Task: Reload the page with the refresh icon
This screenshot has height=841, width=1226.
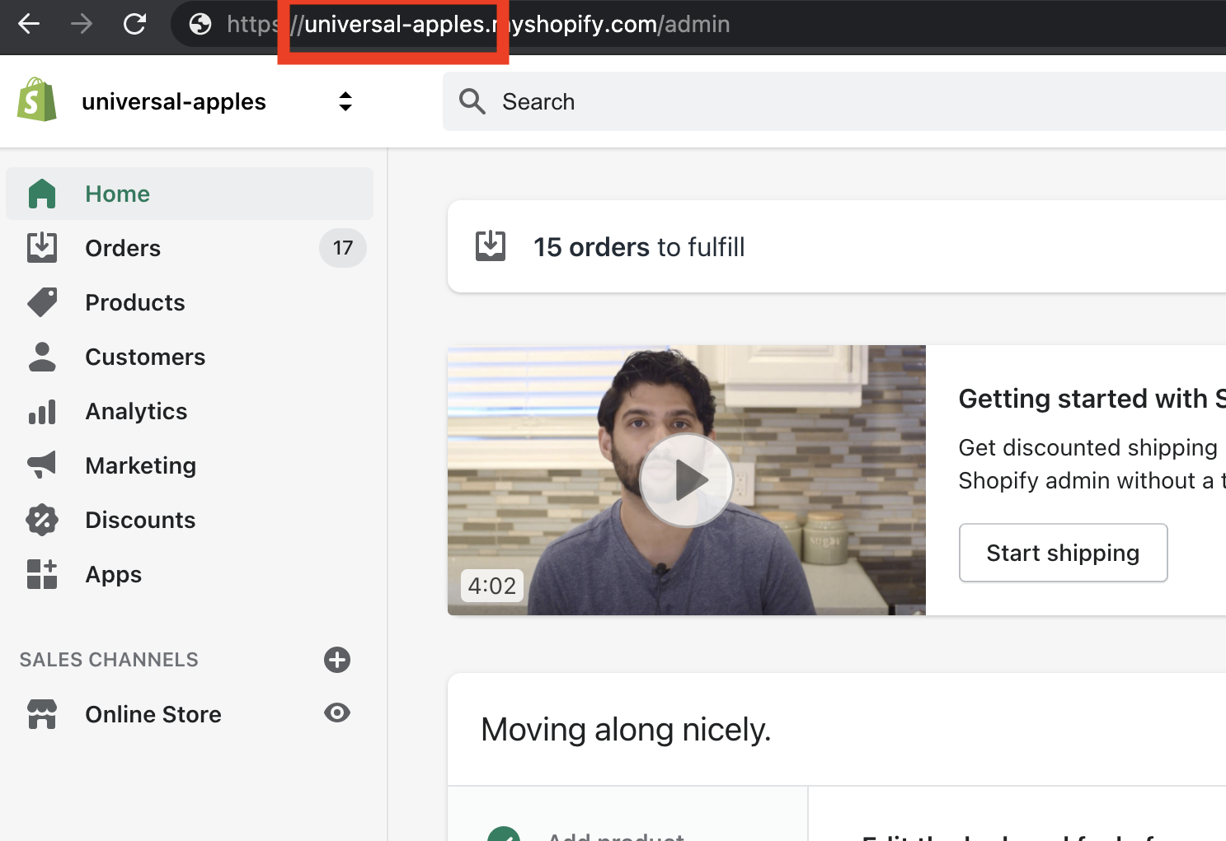Action: point(134,24)
